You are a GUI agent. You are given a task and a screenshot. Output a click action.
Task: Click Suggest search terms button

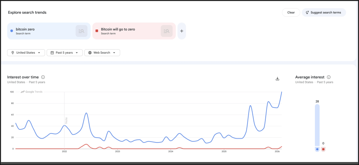pos(323,12)
